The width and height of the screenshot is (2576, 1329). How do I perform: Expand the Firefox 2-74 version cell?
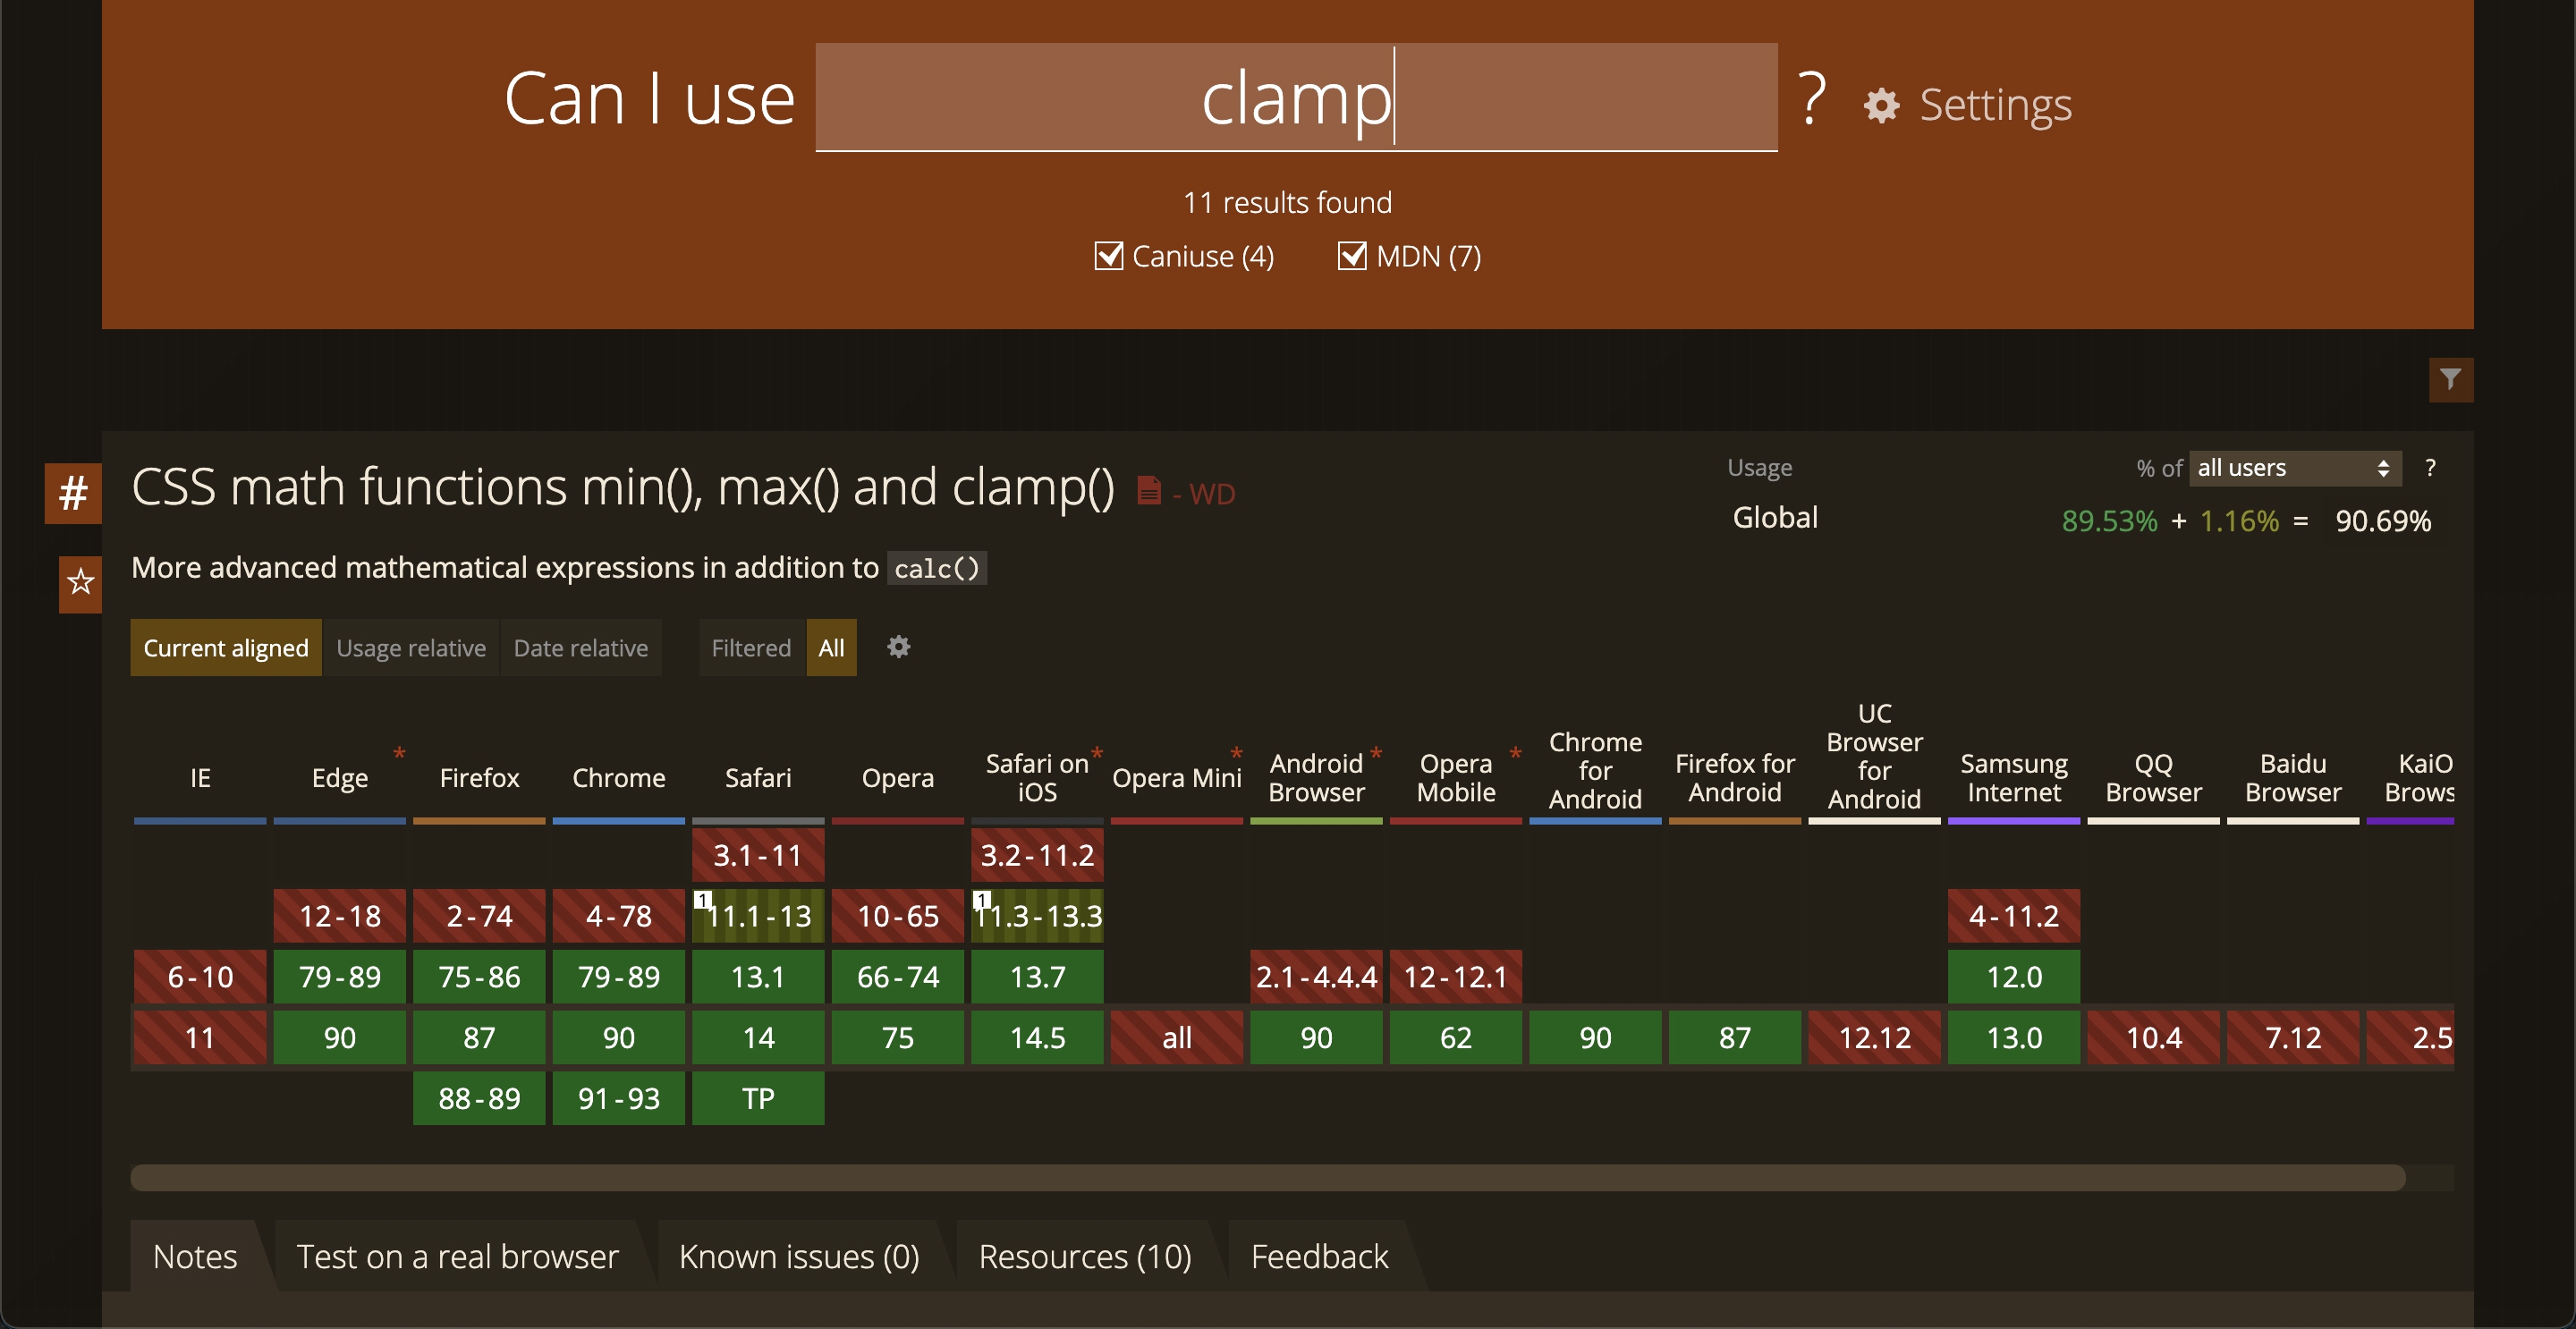(479, 916)
